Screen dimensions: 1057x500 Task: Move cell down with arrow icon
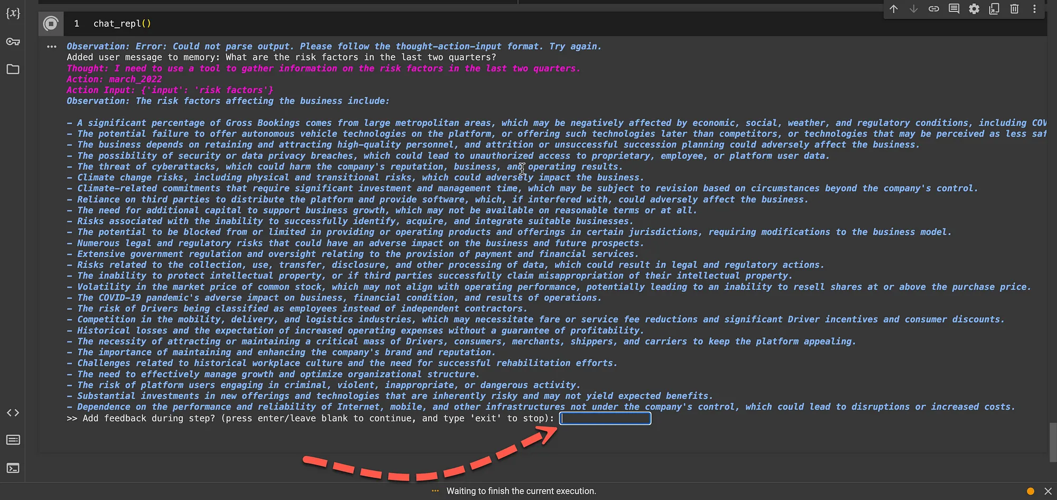pos(914,9)
